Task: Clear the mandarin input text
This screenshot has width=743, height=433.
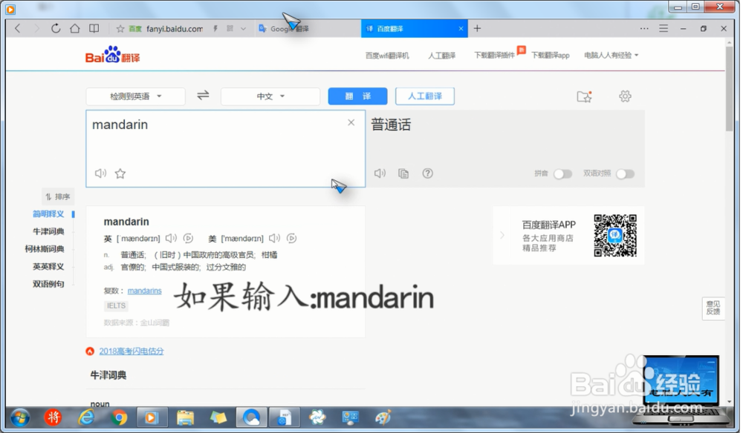Action: pos(351,122)
